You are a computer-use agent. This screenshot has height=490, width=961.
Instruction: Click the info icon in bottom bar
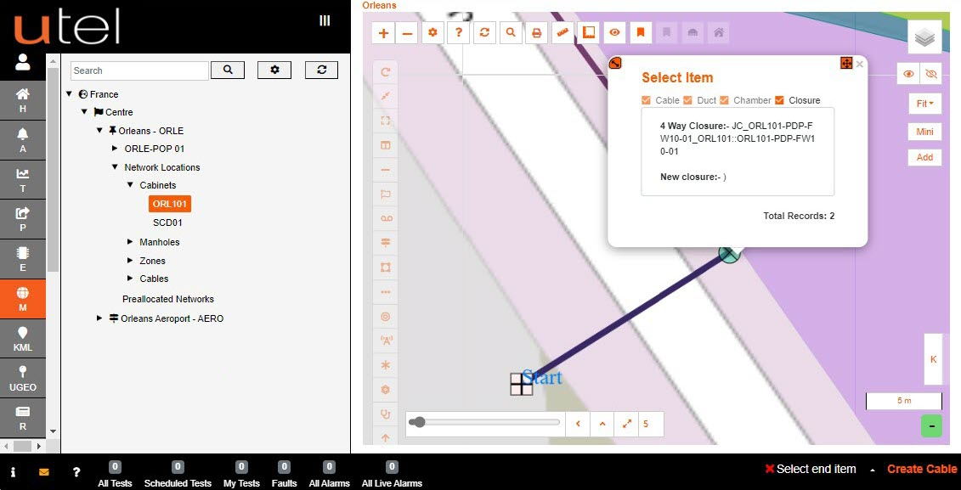point(13,472)
